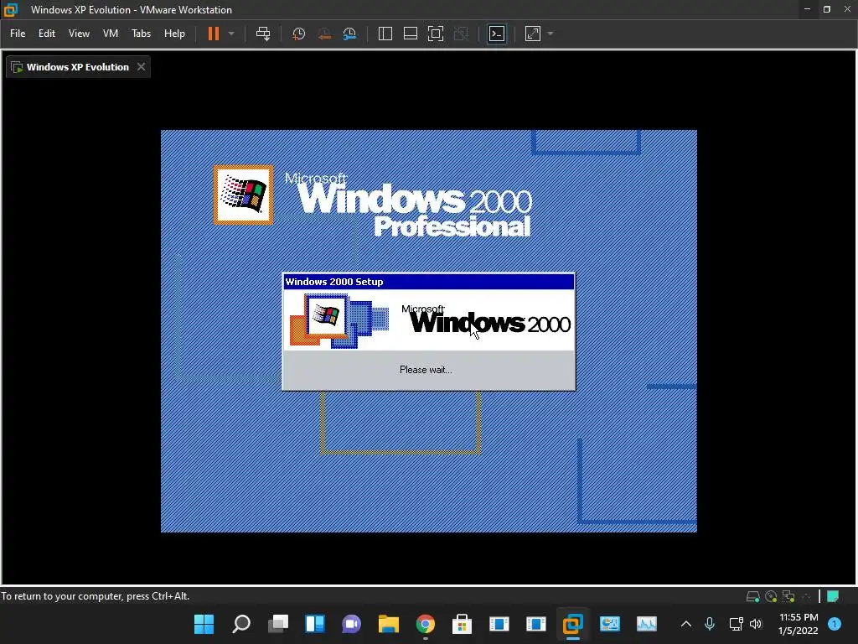858x644 pixels.
Task: Select the Windows XP Evolution tab
Action: pos(78,67)
